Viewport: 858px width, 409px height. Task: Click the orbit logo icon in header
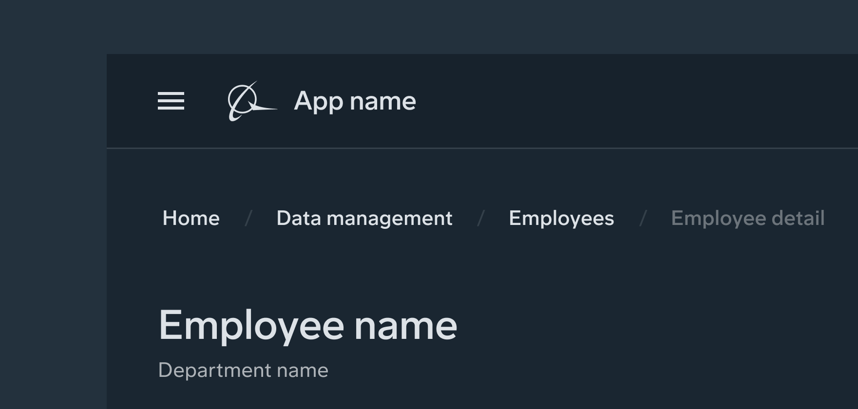click(x=250, y=101)
